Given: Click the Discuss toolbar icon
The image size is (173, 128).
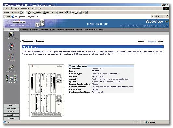Looking at the screenshot, I should pyautogui.click(x=86, y=12).
